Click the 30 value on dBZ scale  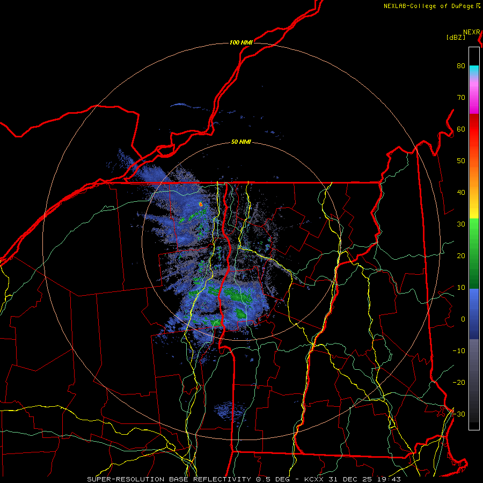[x=461, y=224]
